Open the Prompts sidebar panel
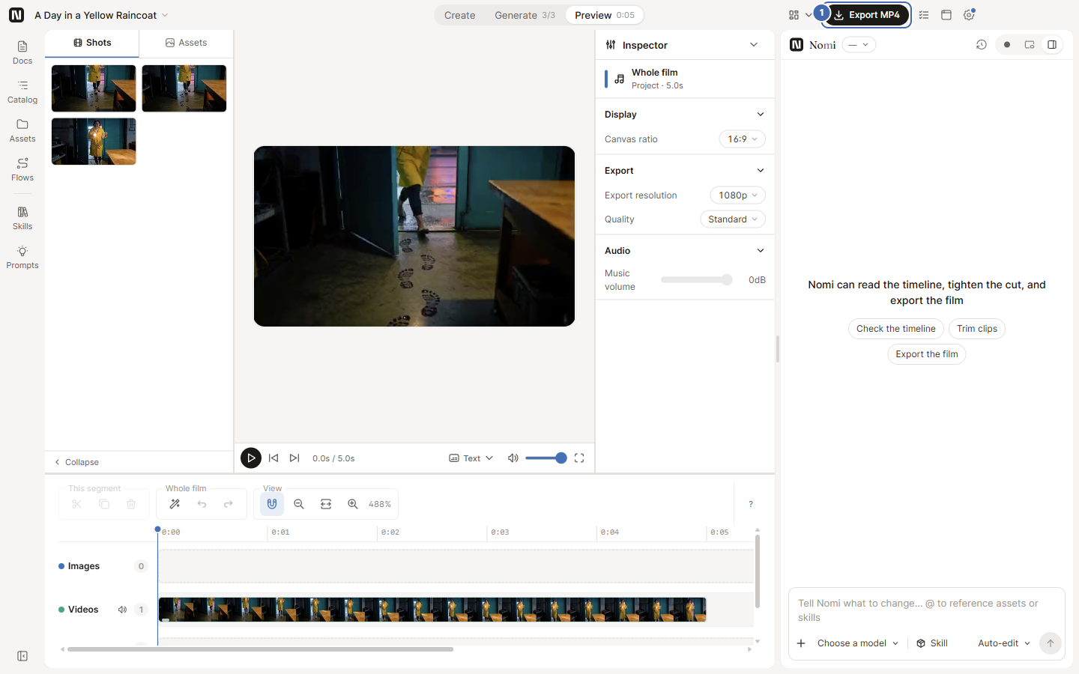 click(x=22, y=257)
